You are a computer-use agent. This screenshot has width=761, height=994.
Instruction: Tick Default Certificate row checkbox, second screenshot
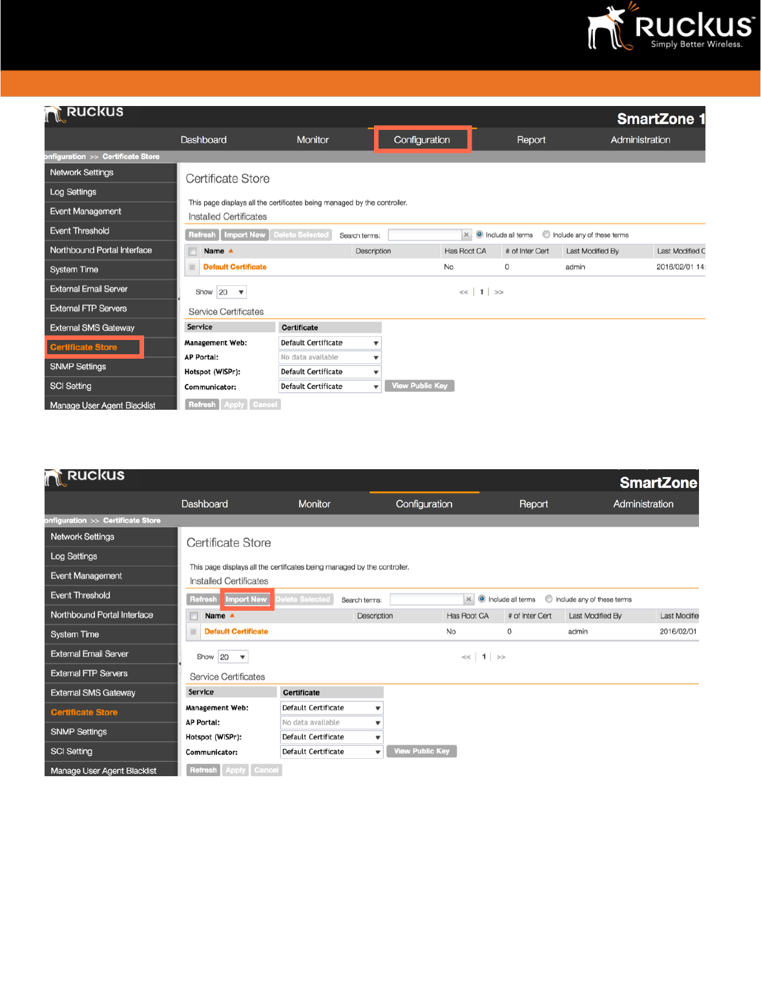(x=194, y=631)
